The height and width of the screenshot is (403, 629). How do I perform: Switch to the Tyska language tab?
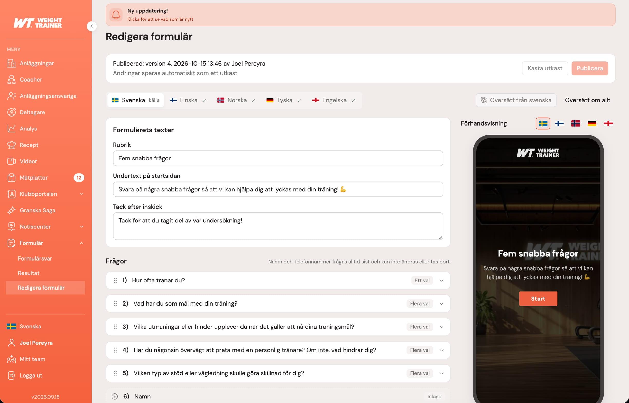[x=284, y=100]
